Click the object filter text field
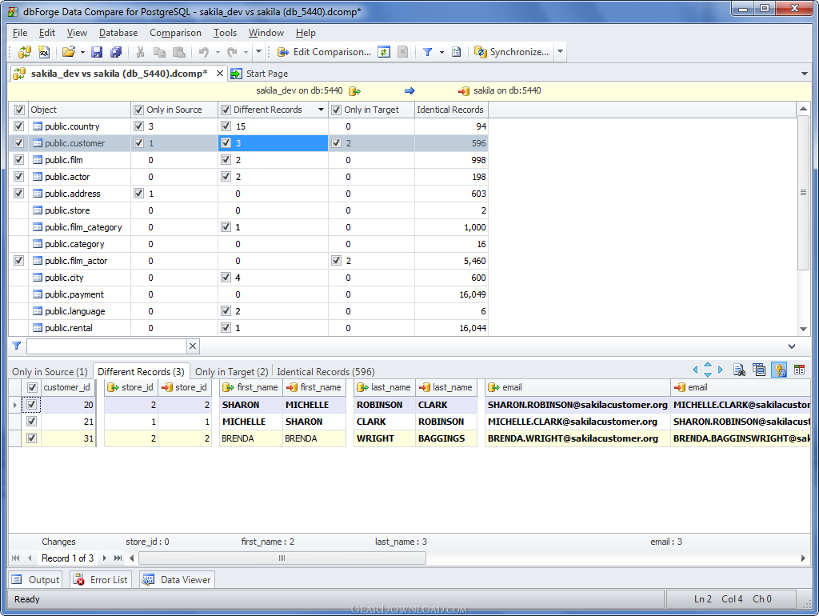819x616 pixels. coord(106,346)
